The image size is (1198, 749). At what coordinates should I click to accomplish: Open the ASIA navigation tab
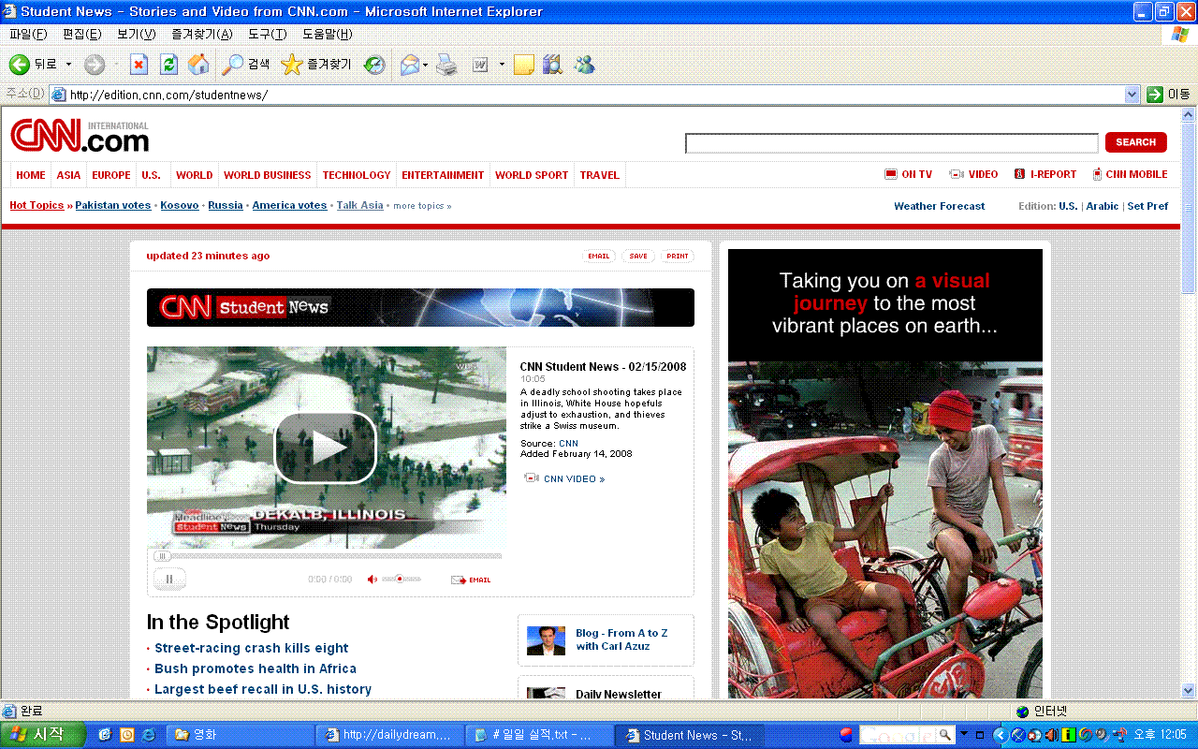[x=68, y=175]
